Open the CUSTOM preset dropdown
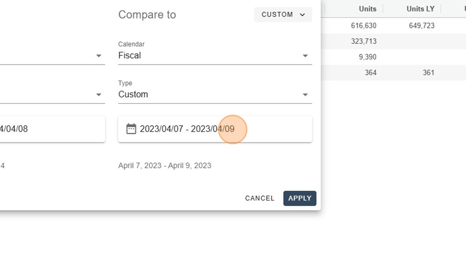 [x=283, y=14]
